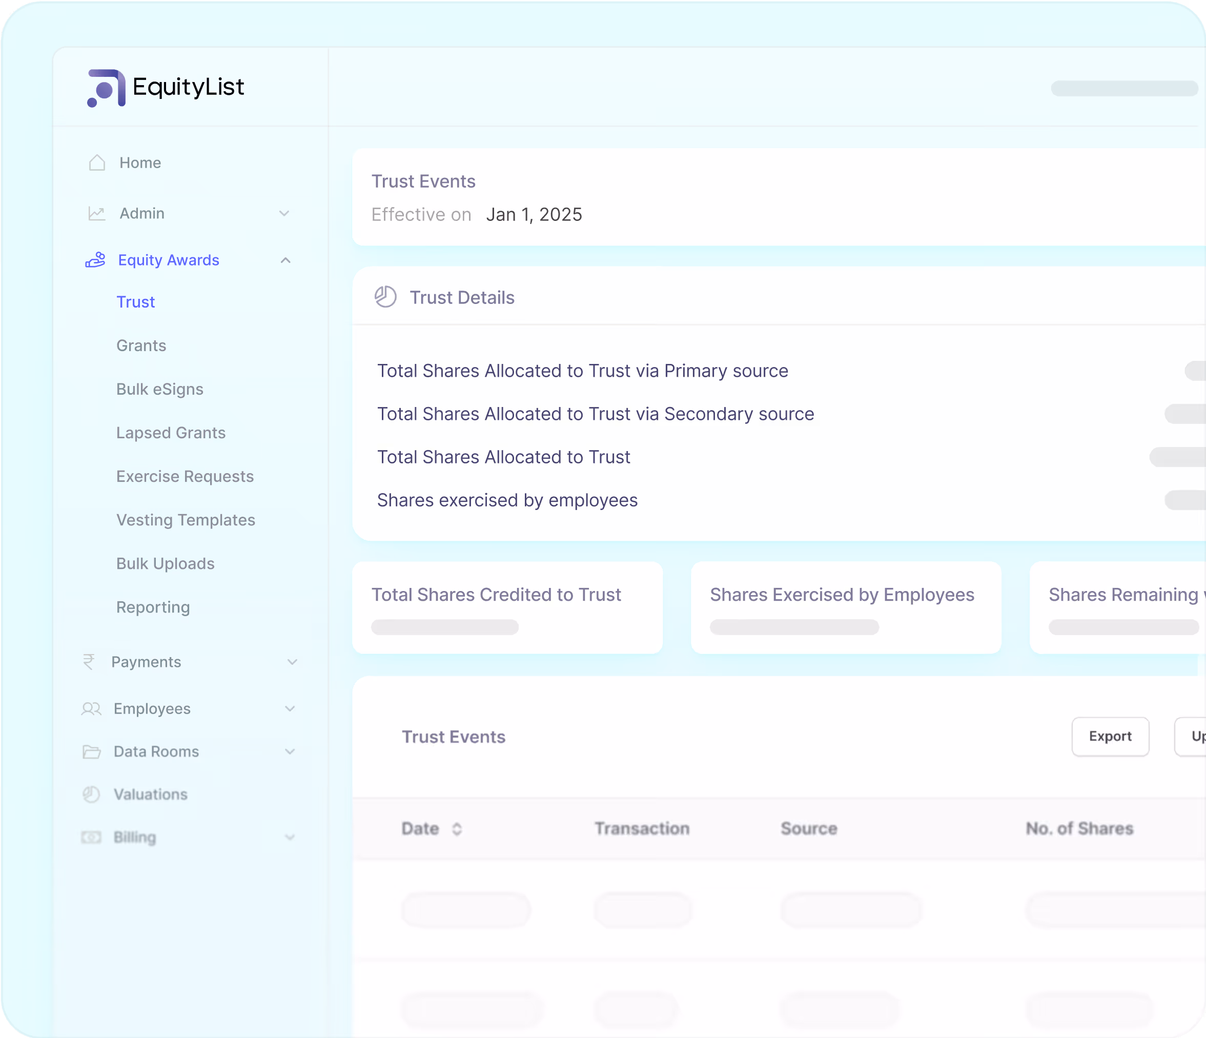The image size is (1206, 1038).
Task: Click the Date column header label
Action: point(420,828)
